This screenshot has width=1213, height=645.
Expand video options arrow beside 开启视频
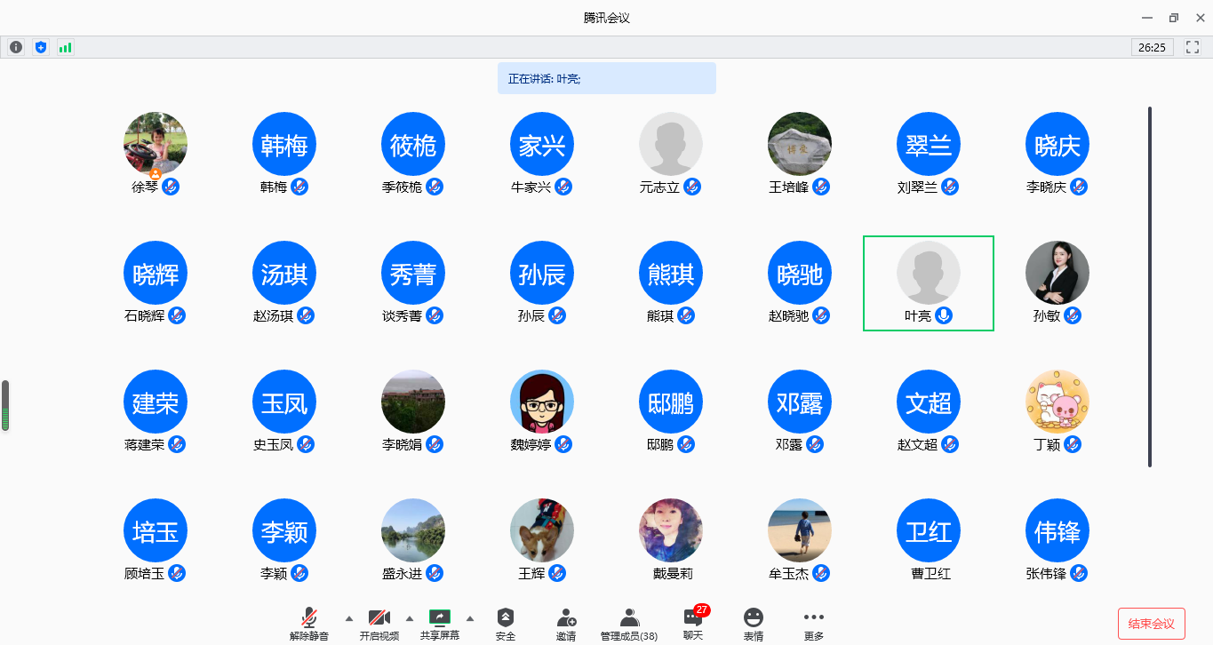click(x=410, y=618)
